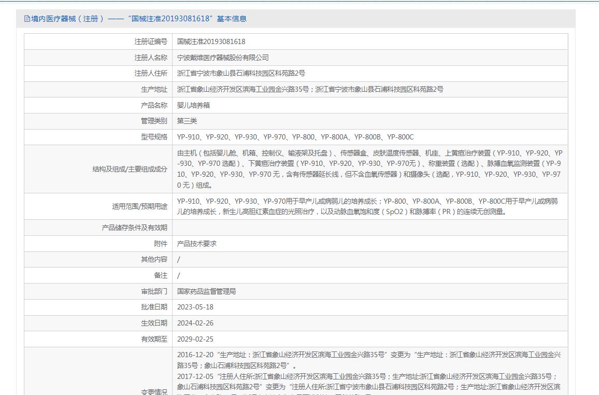599x395 pixels.
Task: Click the 第三类 management category value
Action: point(187,121)
